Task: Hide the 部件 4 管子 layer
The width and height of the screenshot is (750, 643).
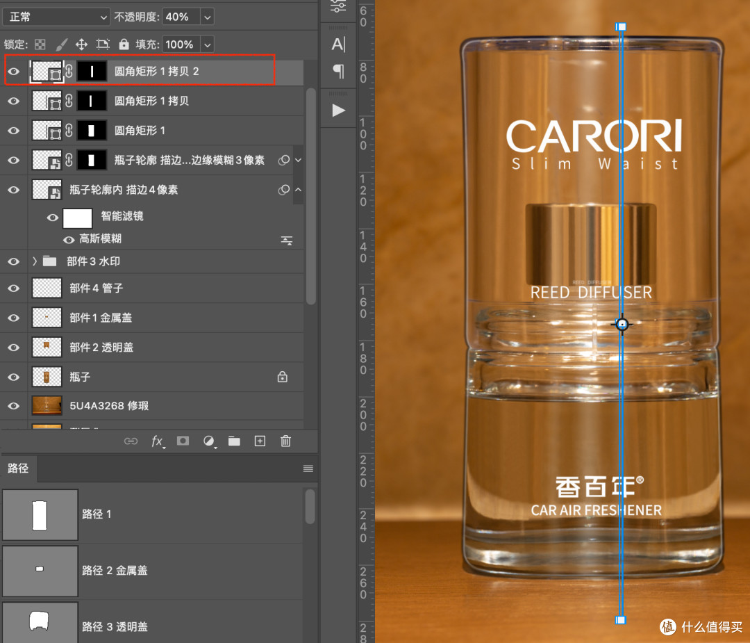Action: [14, 288]
